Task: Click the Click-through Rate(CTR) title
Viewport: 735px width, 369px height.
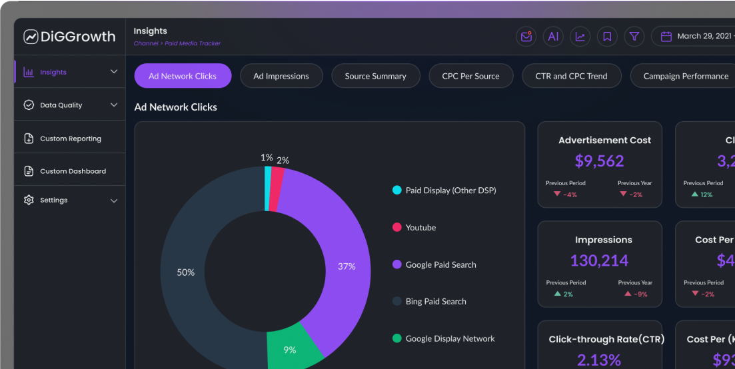Action: [x=606, y=339]
